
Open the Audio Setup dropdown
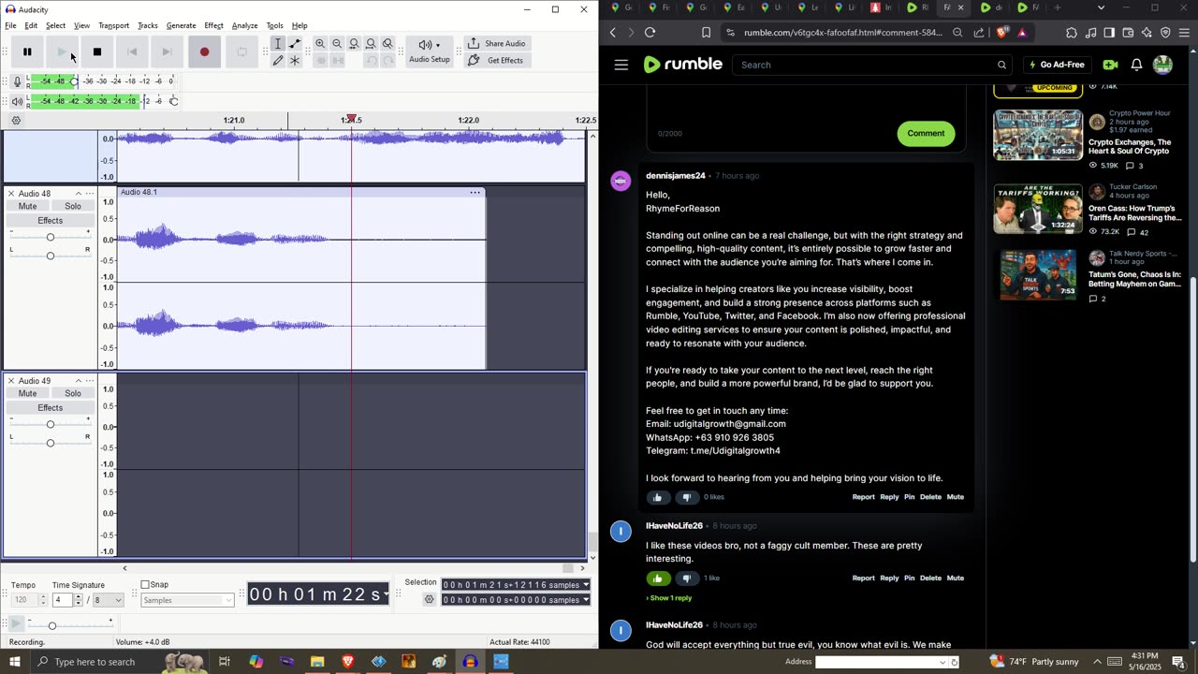[430, 51]
